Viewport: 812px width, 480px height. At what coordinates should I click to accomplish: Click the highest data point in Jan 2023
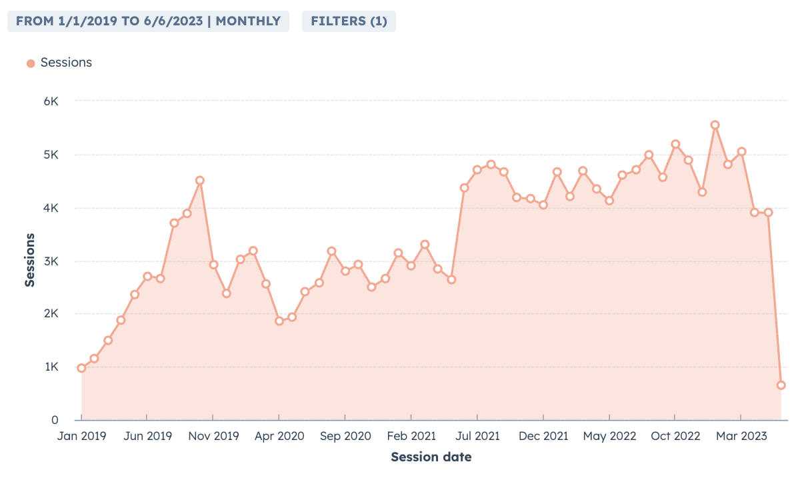(x=715, y=125)
